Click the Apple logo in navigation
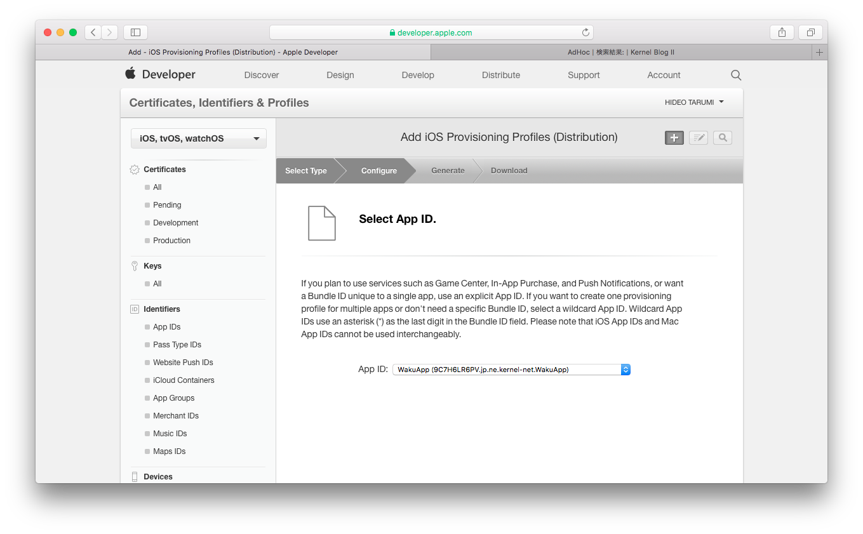Viewport: 863px width, 534px height. click(x=131, y=74)
